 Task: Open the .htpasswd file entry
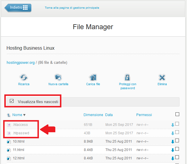(x=21, y=133)
